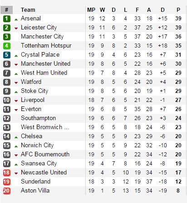Viewport: 187px width, 203px height.
Task: Click the blue rank 5 badge
Action: (6, 55)
